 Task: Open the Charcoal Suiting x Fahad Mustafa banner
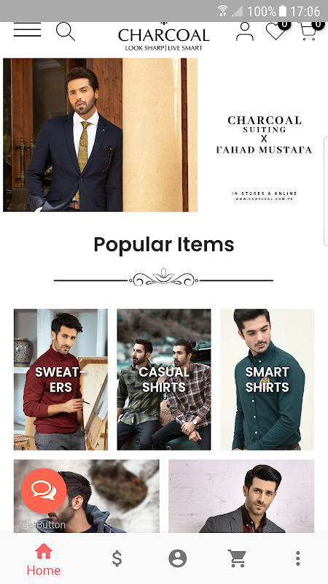[163, 135]
